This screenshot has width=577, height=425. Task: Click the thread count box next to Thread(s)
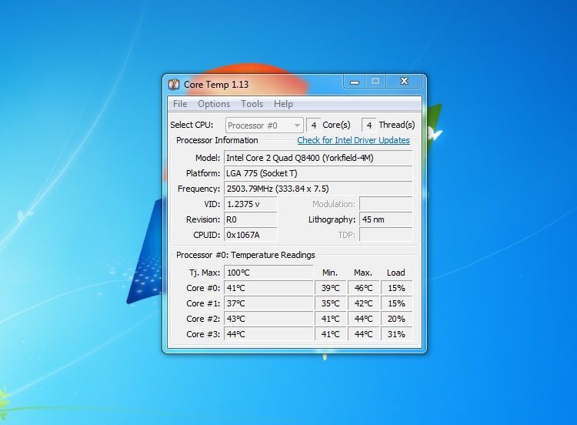pyautogui.click(x=369, y=125)
